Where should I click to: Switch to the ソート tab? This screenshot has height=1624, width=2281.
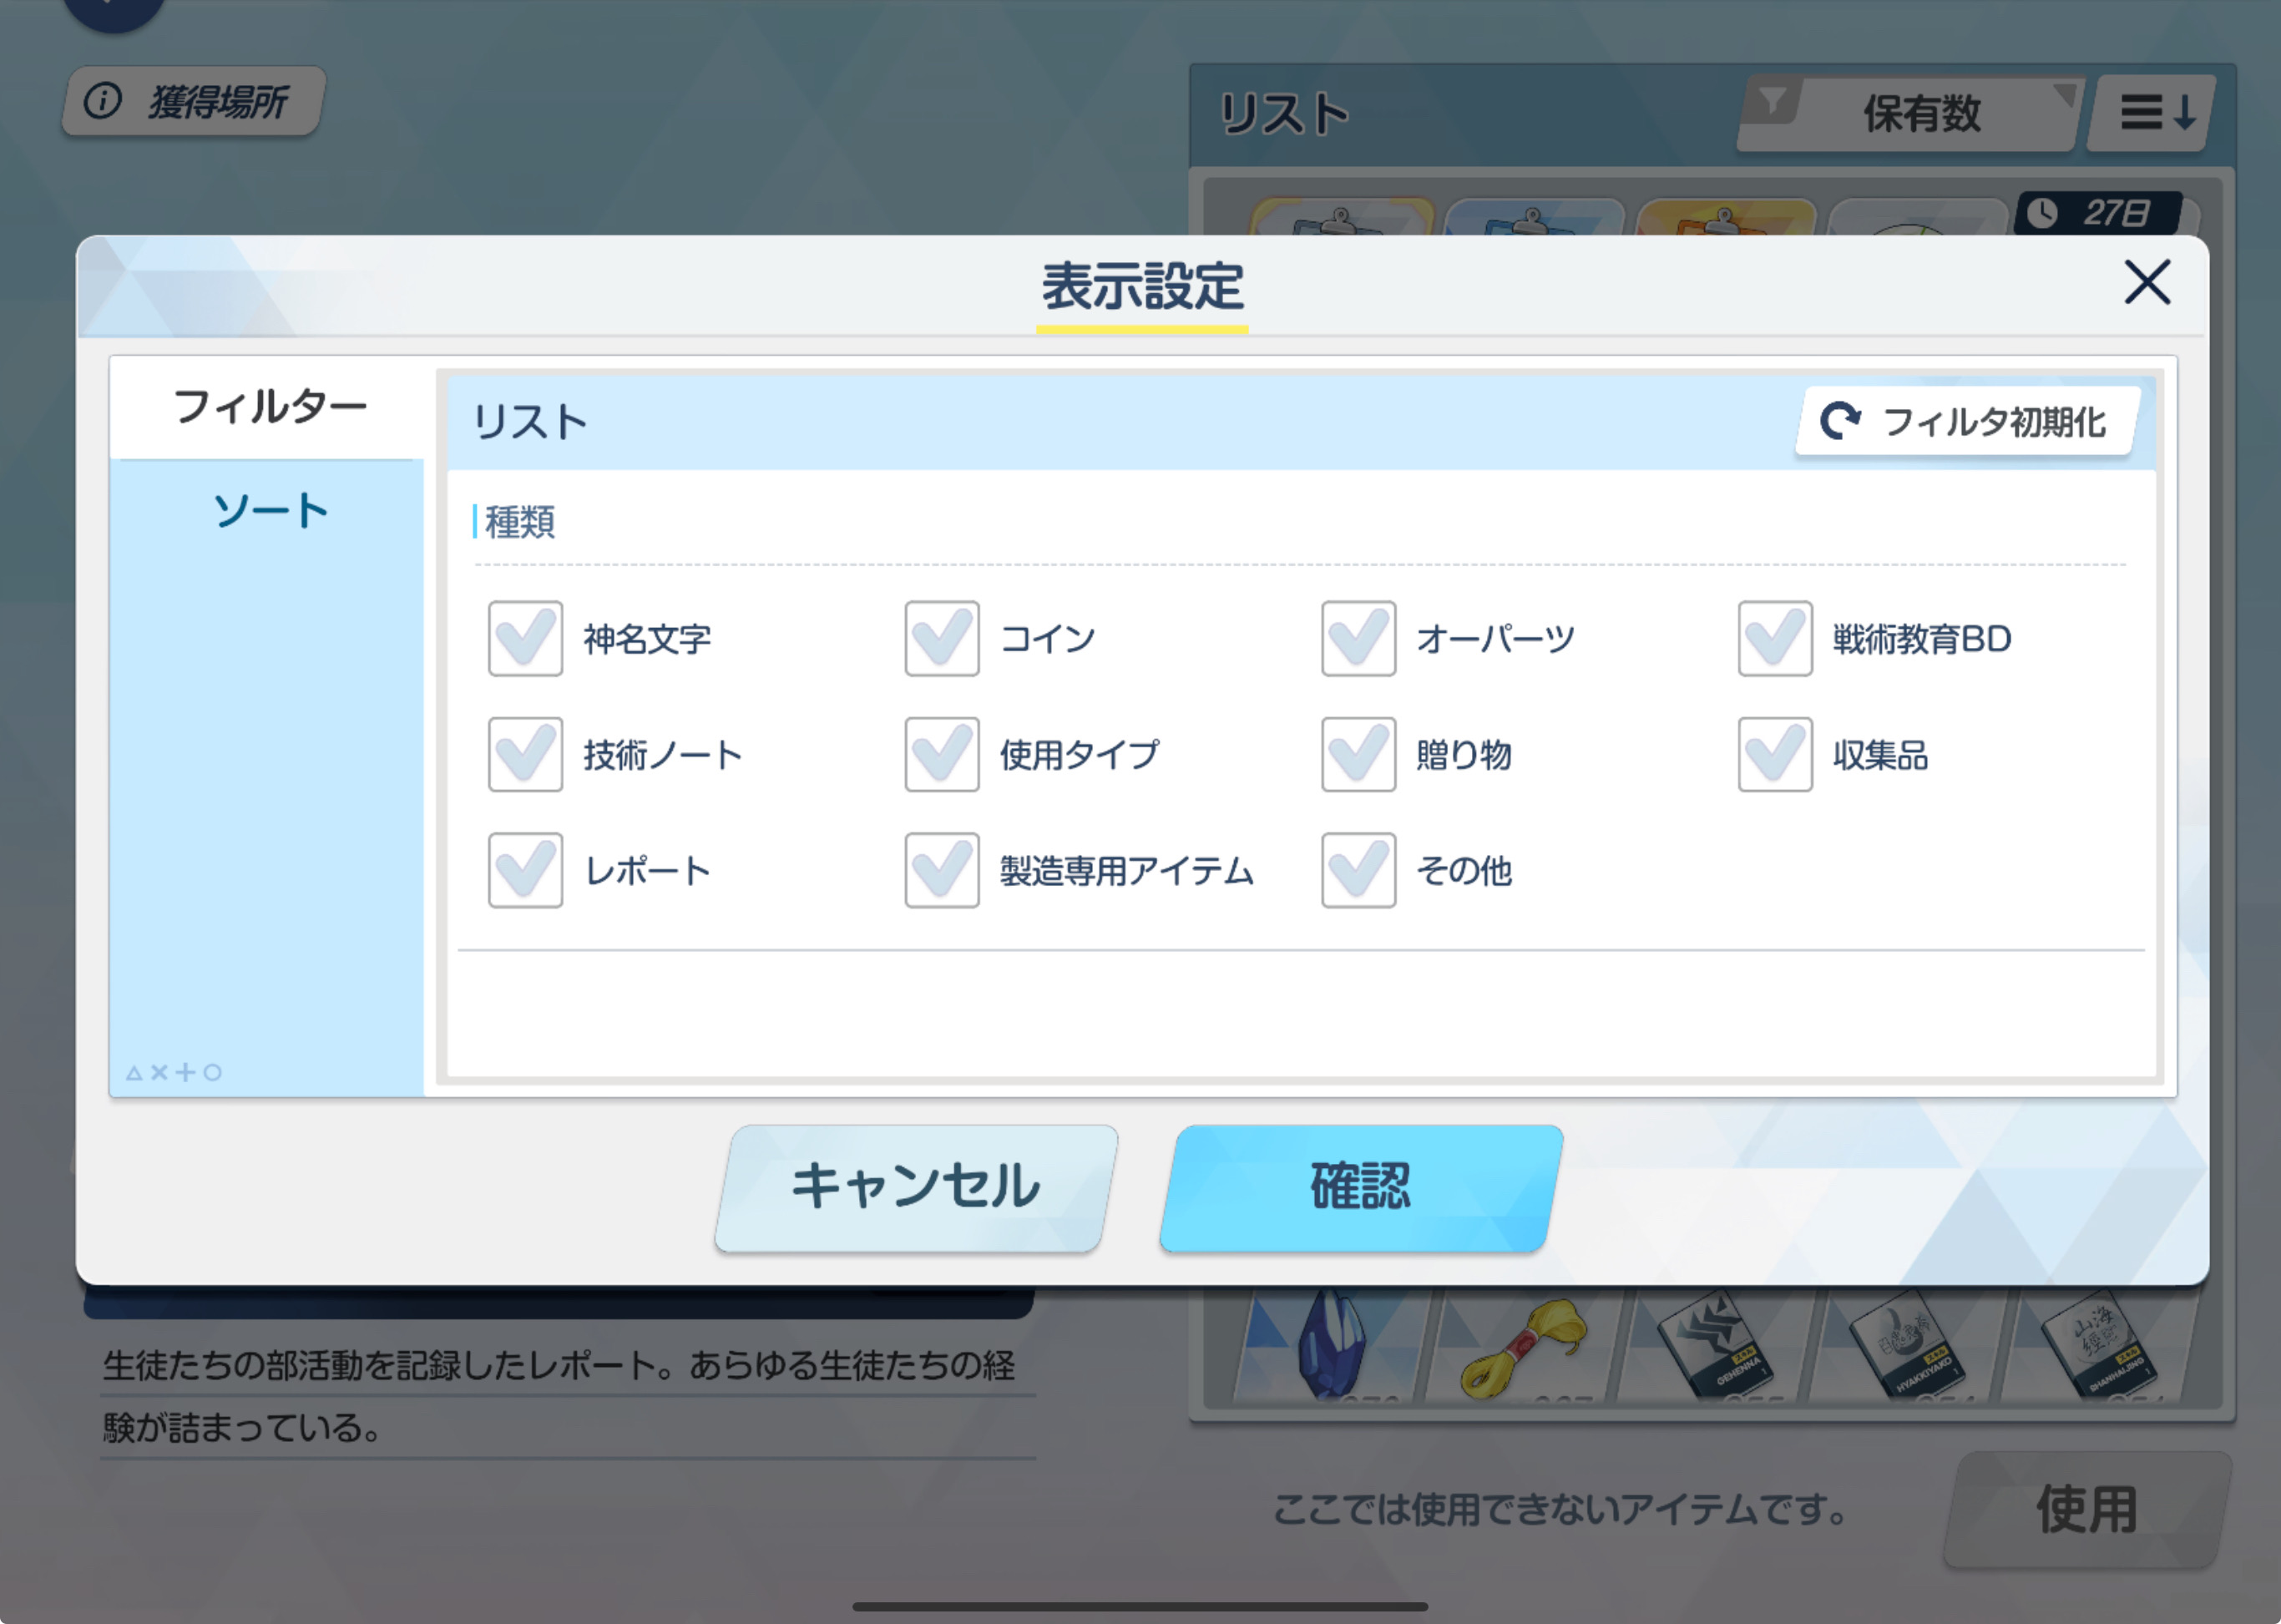point(268,511)
